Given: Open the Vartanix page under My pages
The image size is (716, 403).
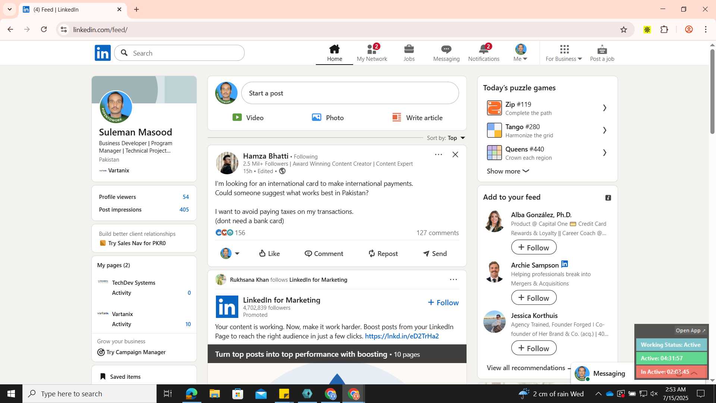Looking at the screenshot, I should point(122,314).
